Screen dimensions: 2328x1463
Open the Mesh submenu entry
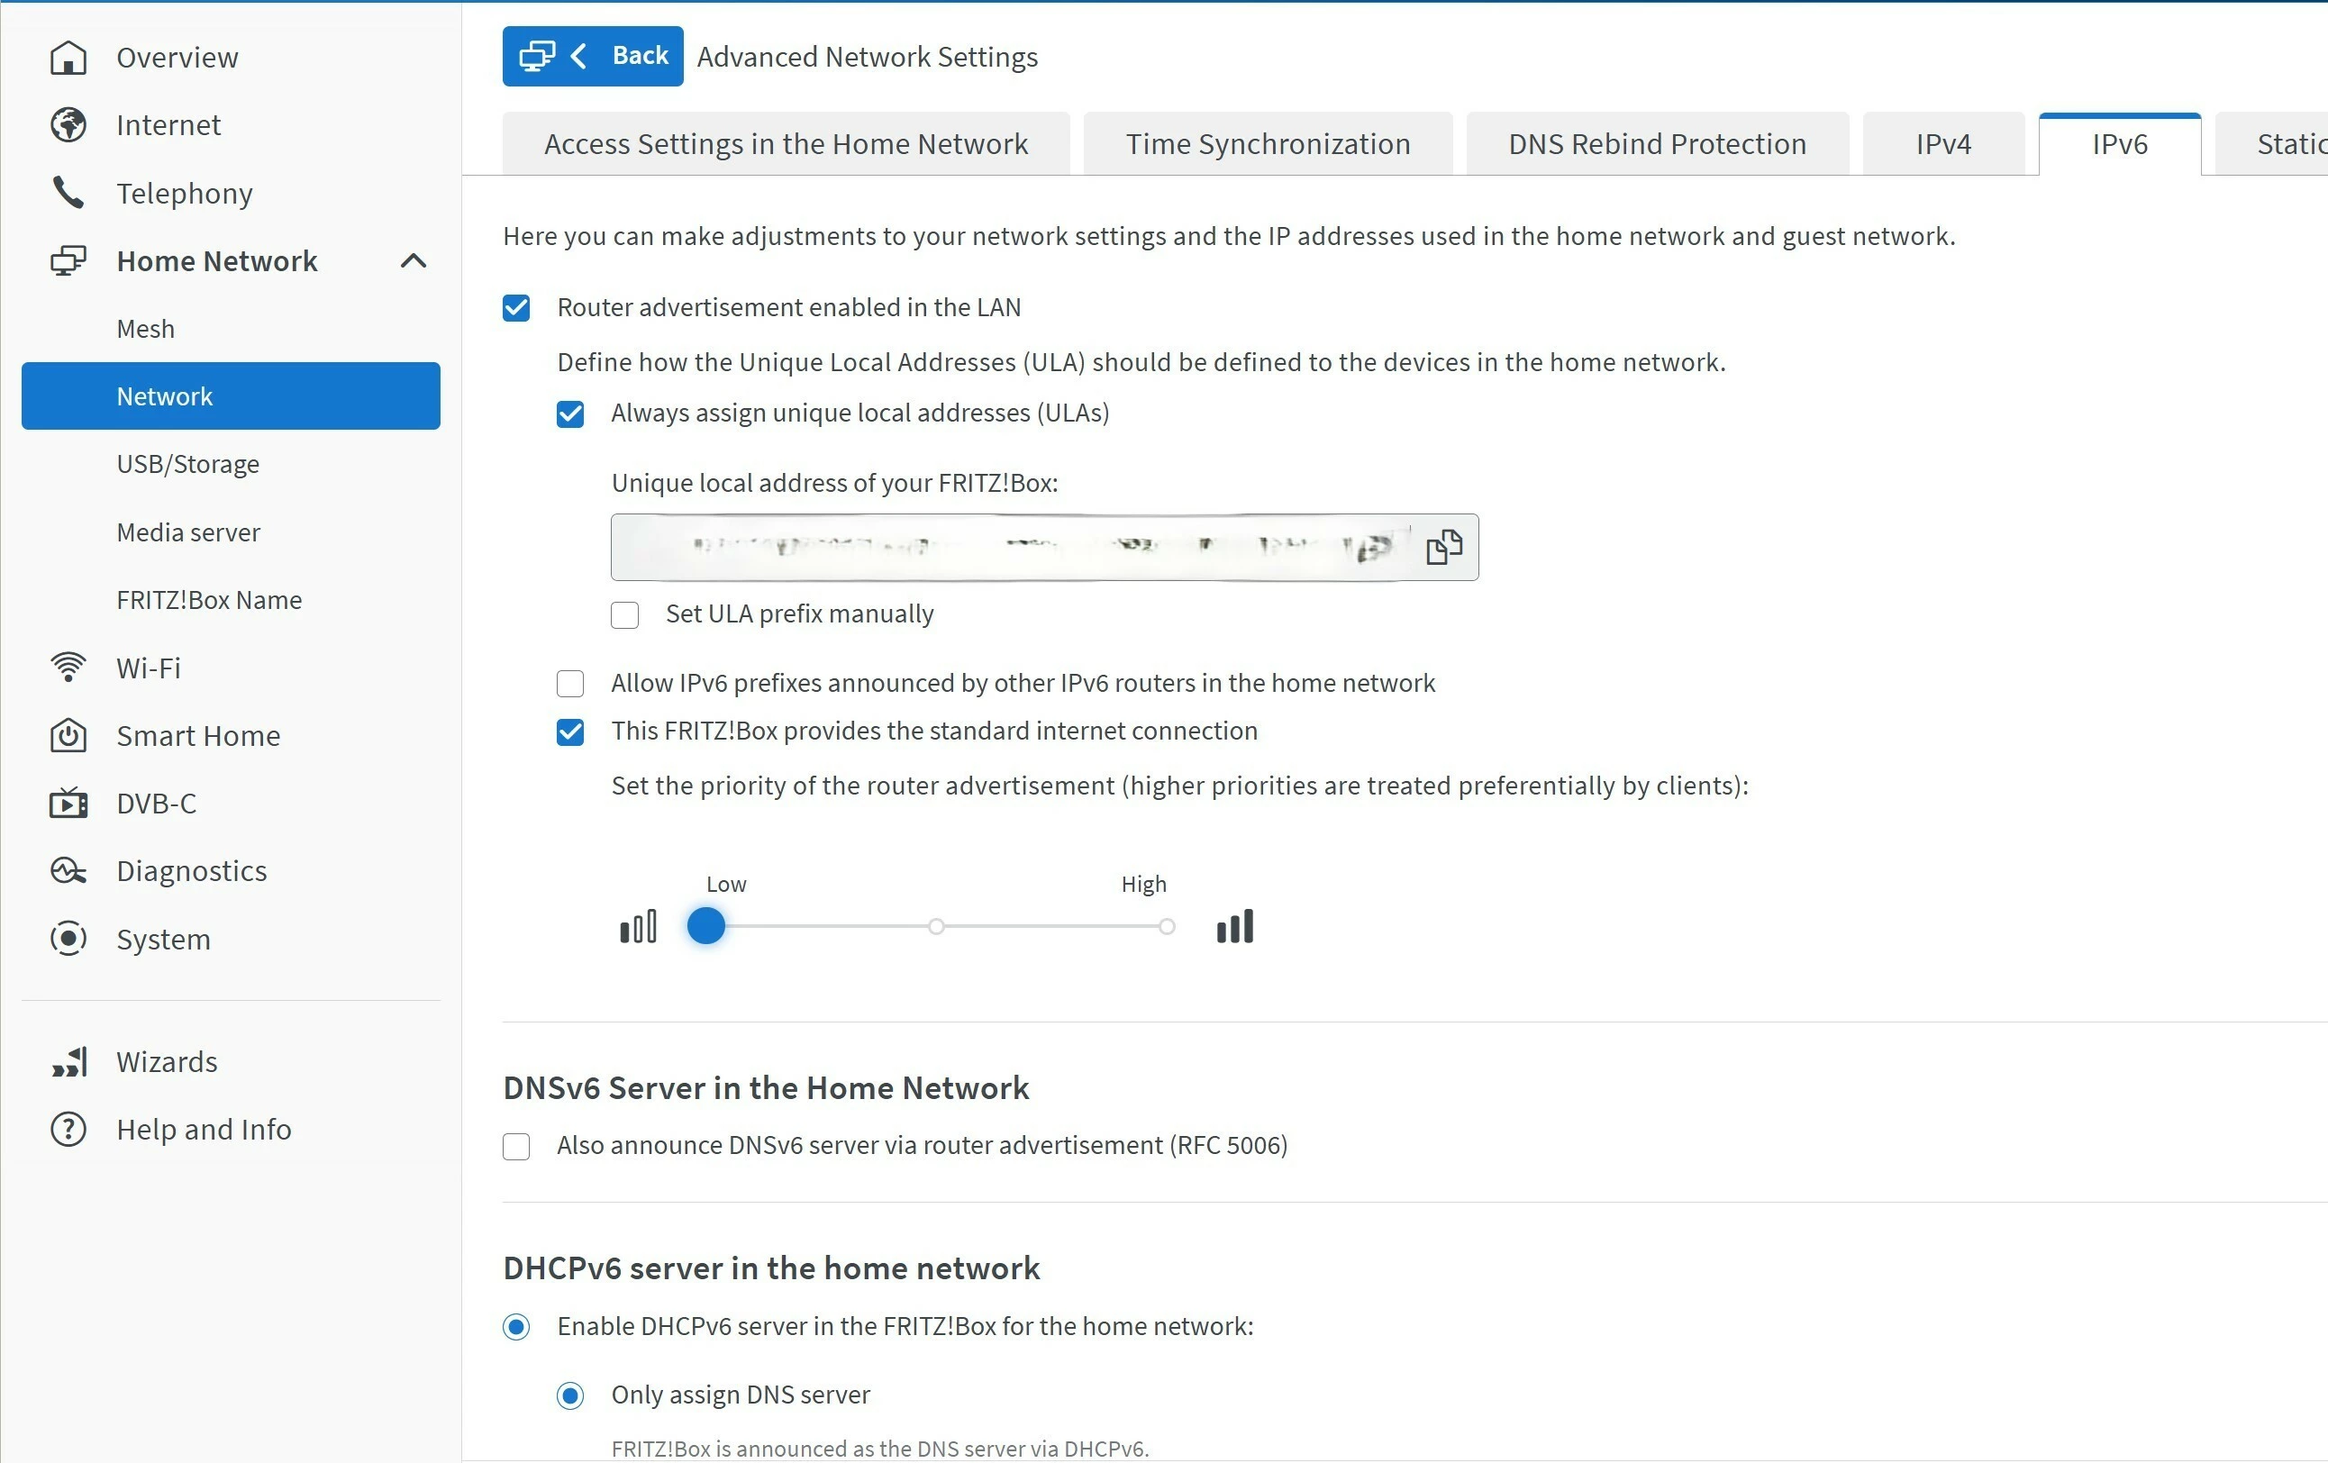145,329
